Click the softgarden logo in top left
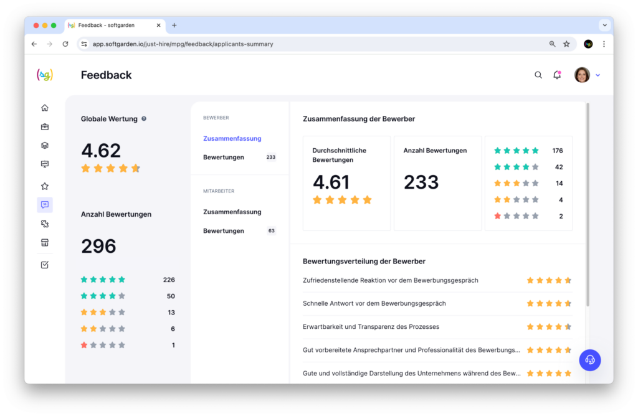This screenshot has width=638, height=416. (45, 75)
